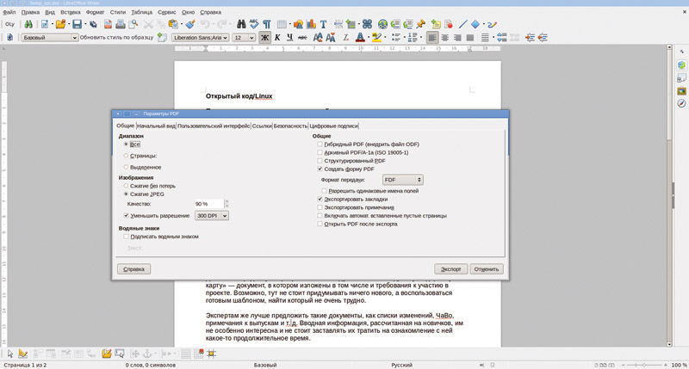Insert text box with T icon
The image size is (689, 369).
click(x=324, y=24)
